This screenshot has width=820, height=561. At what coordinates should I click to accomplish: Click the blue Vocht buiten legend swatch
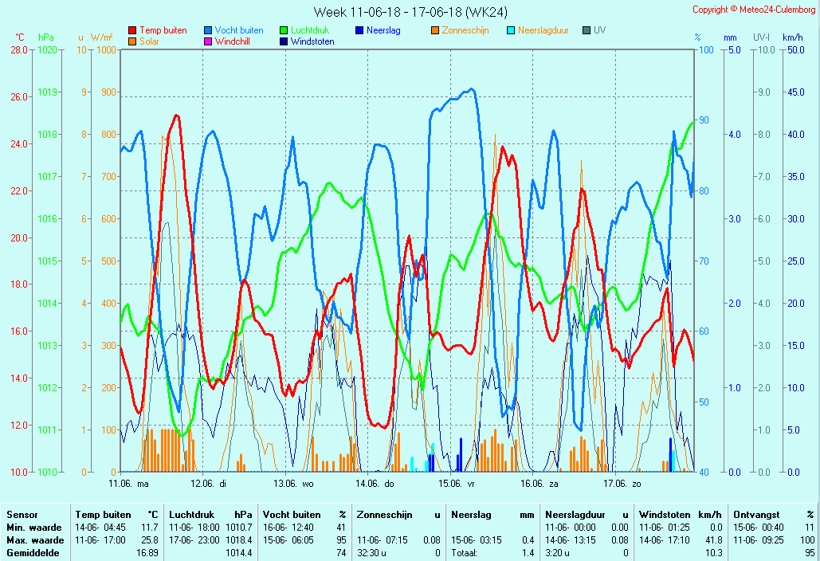[x=208, y=31]
